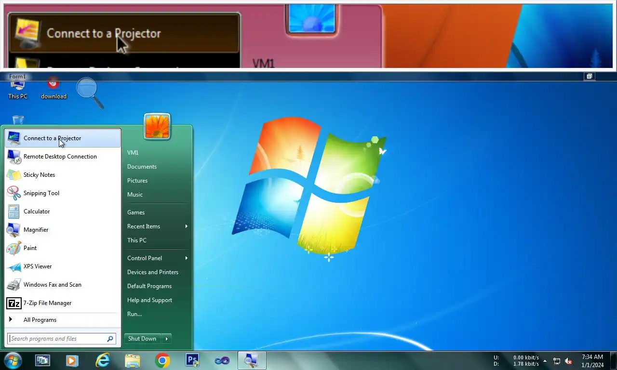Image resolution: width=617 pixels, height=370 pixels.
Task: Open File Explorer from the taskbar
Action: coord(133,360)
